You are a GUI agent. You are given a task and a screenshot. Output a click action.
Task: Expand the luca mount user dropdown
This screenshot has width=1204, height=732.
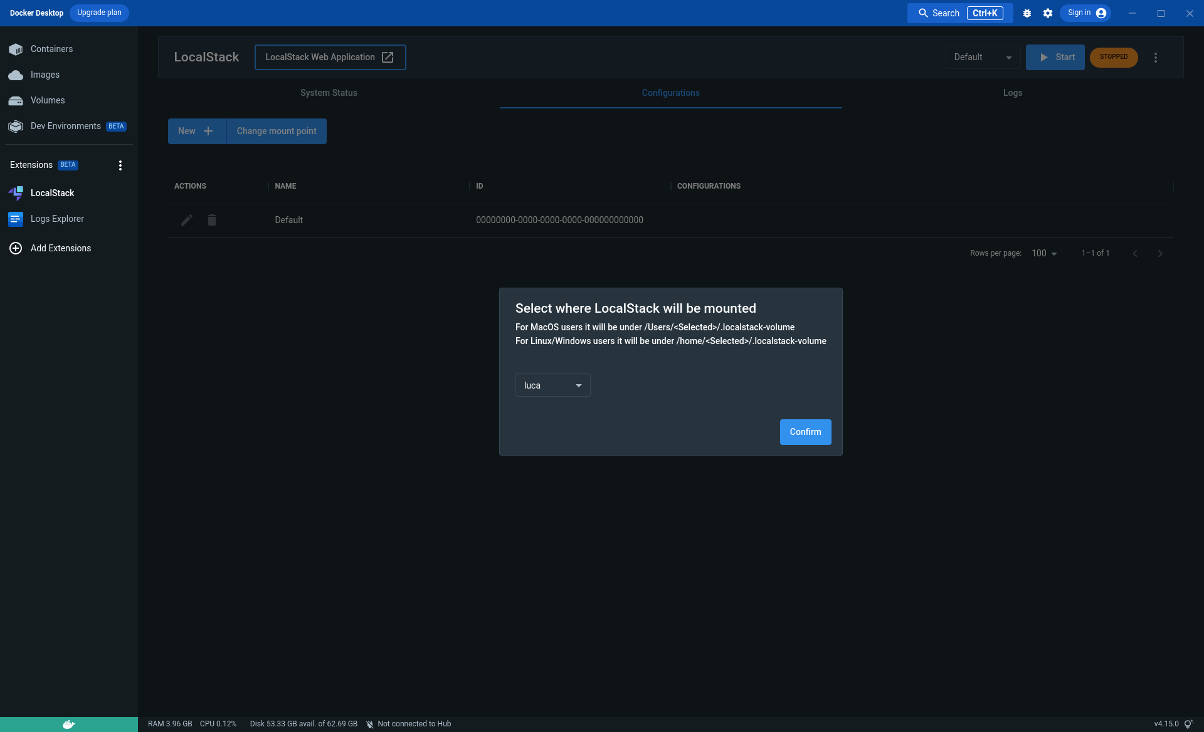pyautogui.click(x=552, y=385)
